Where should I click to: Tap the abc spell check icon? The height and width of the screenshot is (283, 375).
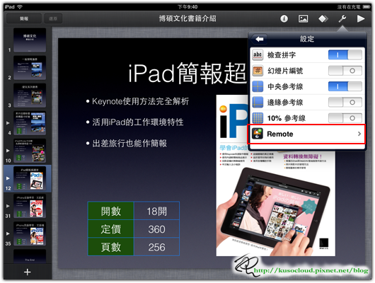(x=258, y=54)
